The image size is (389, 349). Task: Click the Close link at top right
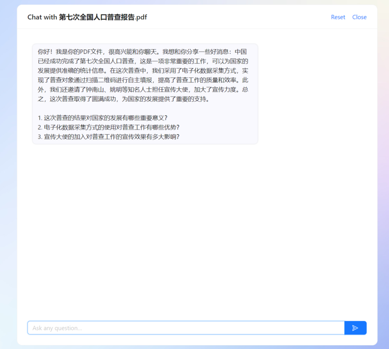359,17
